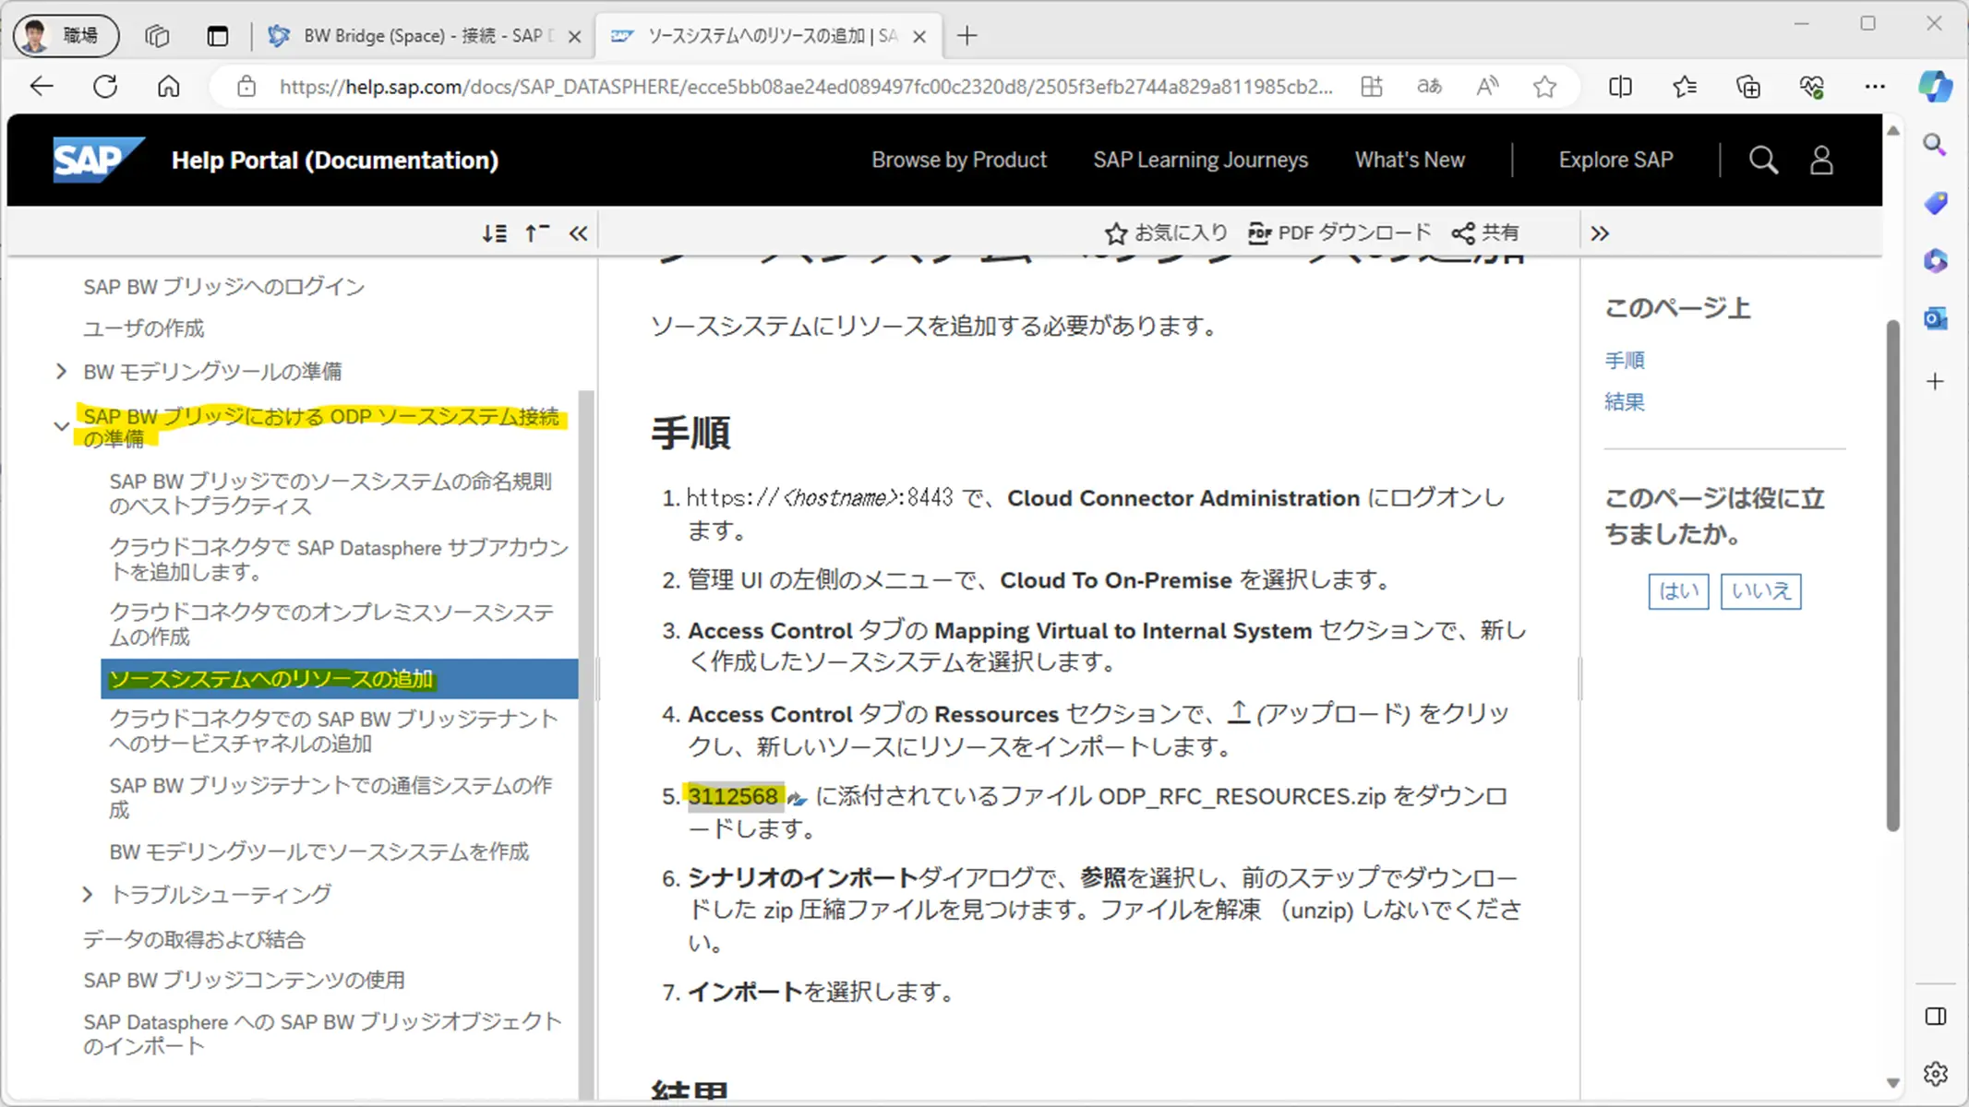Open a new browser tab

(966, 36)
